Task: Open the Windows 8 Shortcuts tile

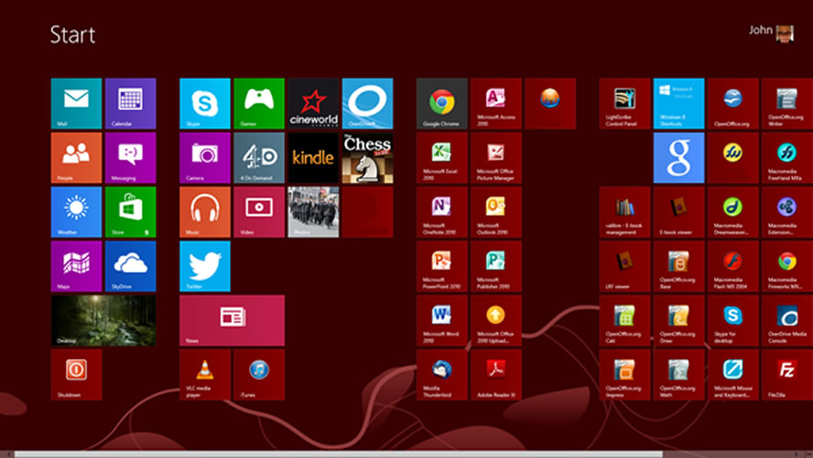Action: pyautogui.click(x=678, y=104)
